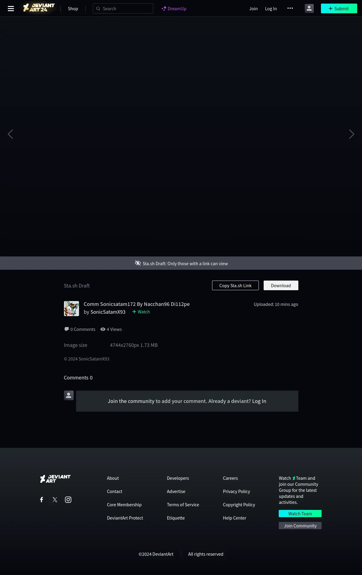This screenshot has width=362, height=575.
Task: Click the Comments 0 heading
Action: click(78, 378)
